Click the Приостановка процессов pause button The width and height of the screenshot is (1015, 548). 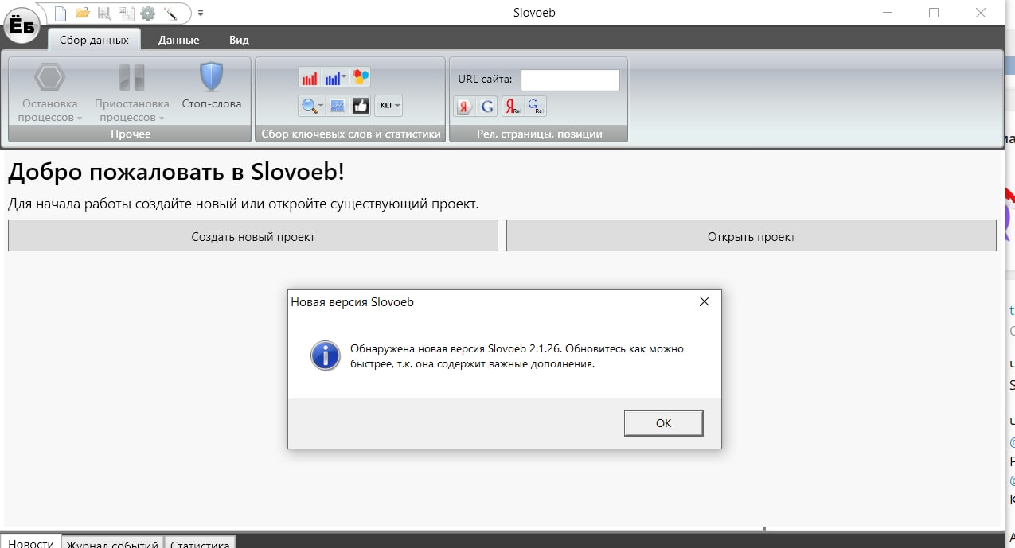tap(131, 94)
